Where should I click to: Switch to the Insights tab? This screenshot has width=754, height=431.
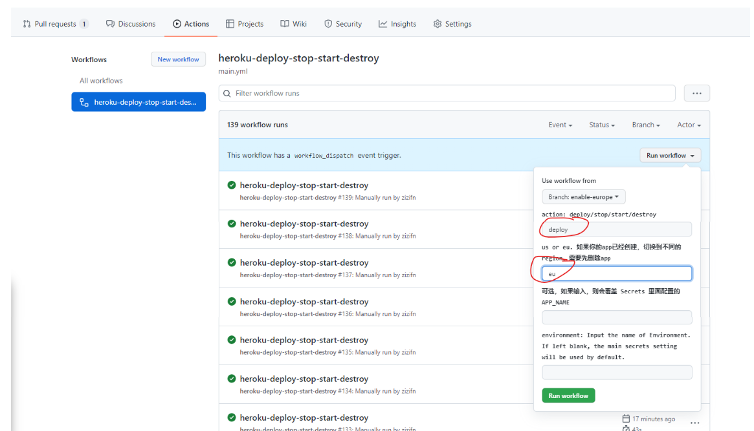pos(397,24)
